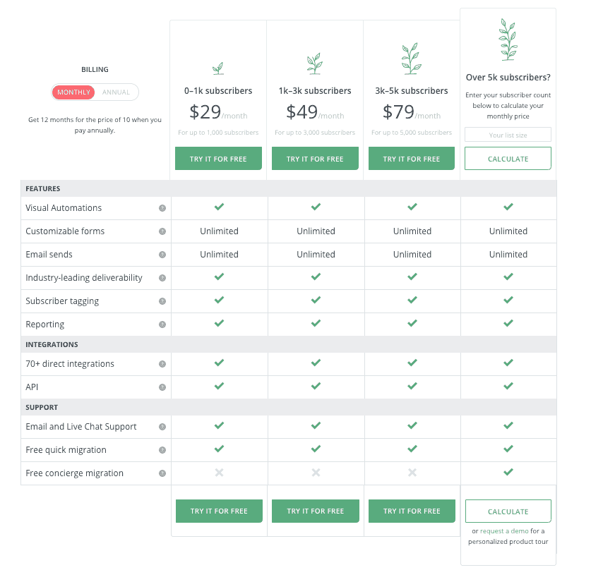Click the top Try It For Free under $79 plan
The image size is (591, 570).
(412, 159)
